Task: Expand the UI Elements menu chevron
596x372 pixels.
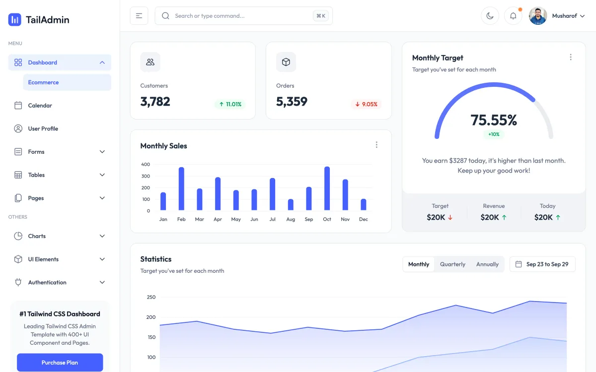Action: point(102,259)
